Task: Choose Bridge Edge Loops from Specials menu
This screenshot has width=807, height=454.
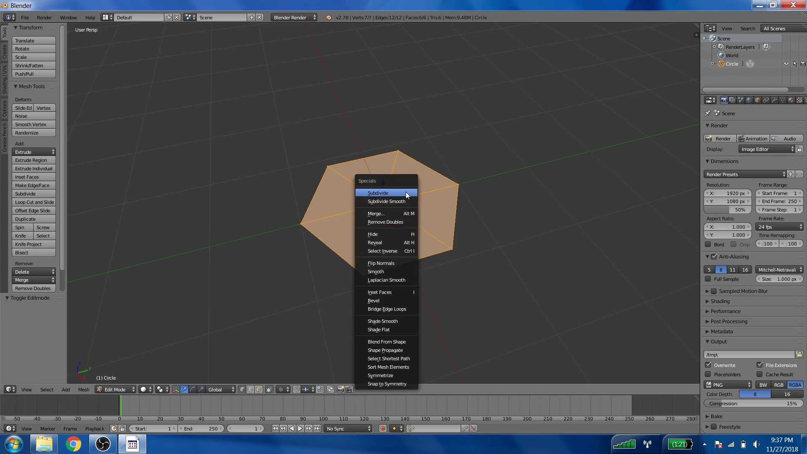Action: coord(386,309)
